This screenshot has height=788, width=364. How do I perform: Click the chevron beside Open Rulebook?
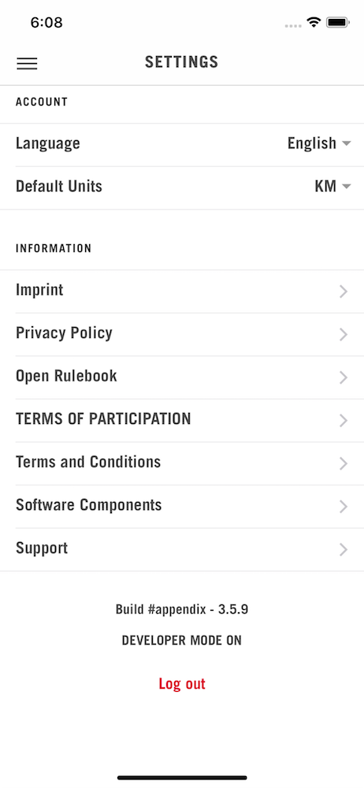(344, 377)
